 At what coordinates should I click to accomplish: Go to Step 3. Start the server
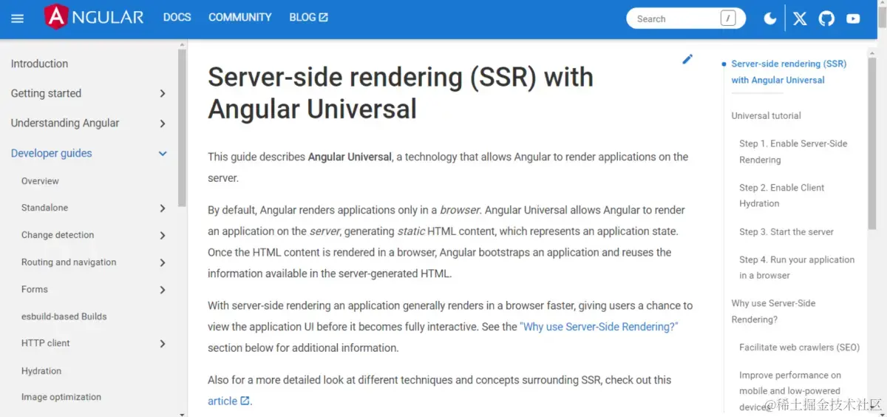786,231
